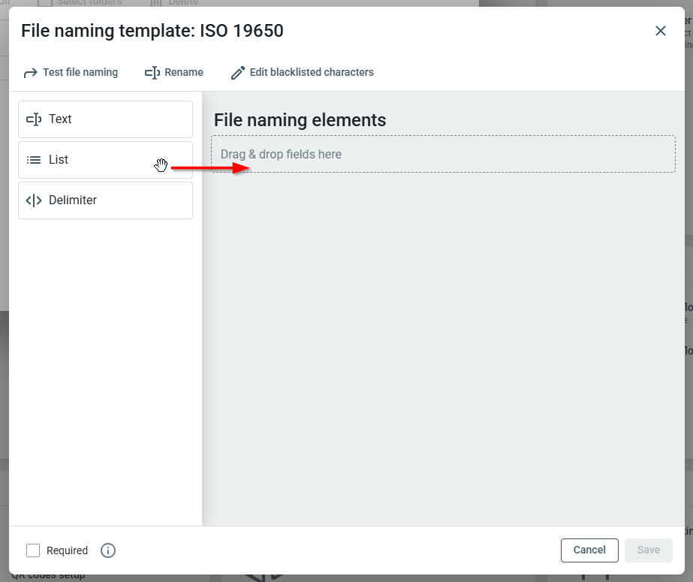Click the 'File naming elements' heading
The width and height of the screenshot is (693, 582).
pos(300,120)
